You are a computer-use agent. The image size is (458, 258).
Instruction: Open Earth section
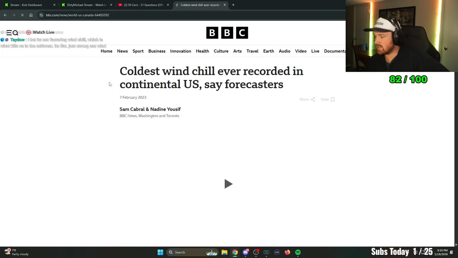[268, 51]
